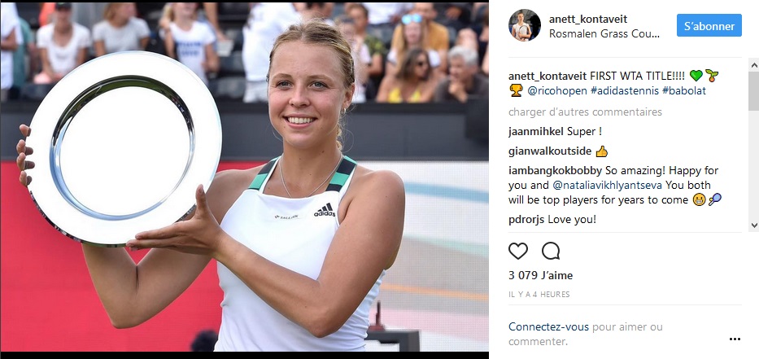Viewport: 759px width, 359px height.
Task: Like the post with the heart icon
Action: pos(517,251)
